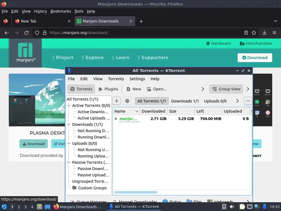Image resolution: width=281 pixels, height=211 pixels.
Task: Collapse the Downloads (1/1) tree node
Action: click(69, 124)
